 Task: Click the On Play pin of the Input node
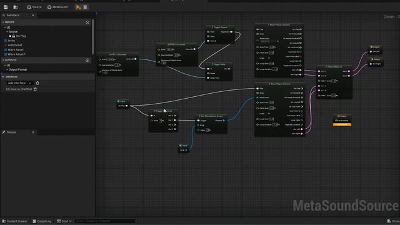126,106
